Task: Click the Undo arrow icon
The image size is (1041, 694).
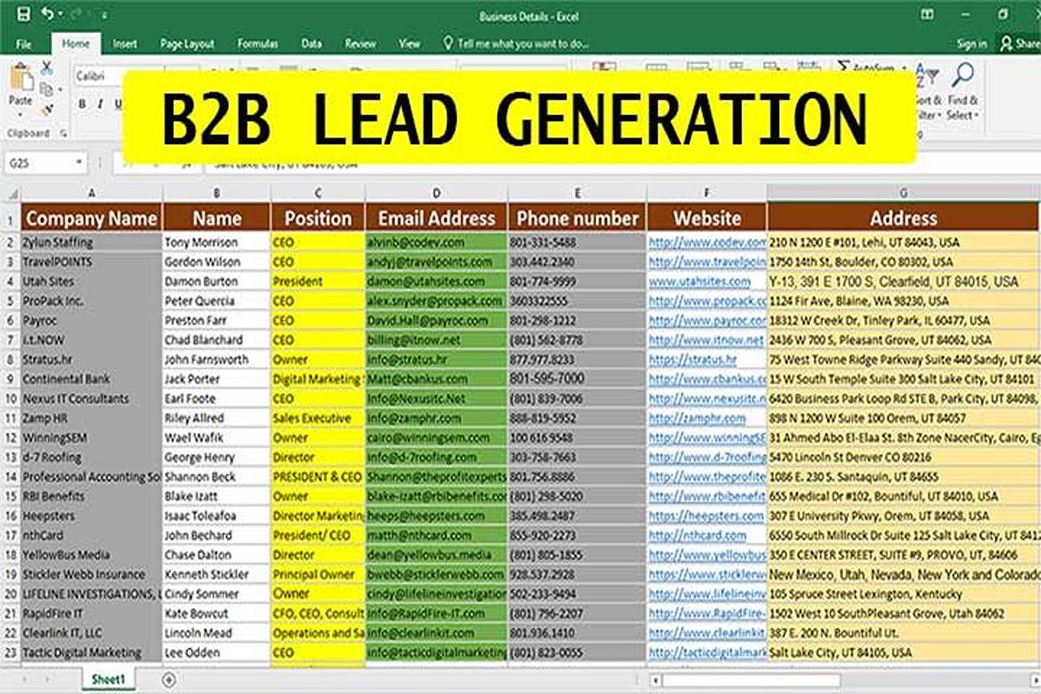Action: pos(48,15)
